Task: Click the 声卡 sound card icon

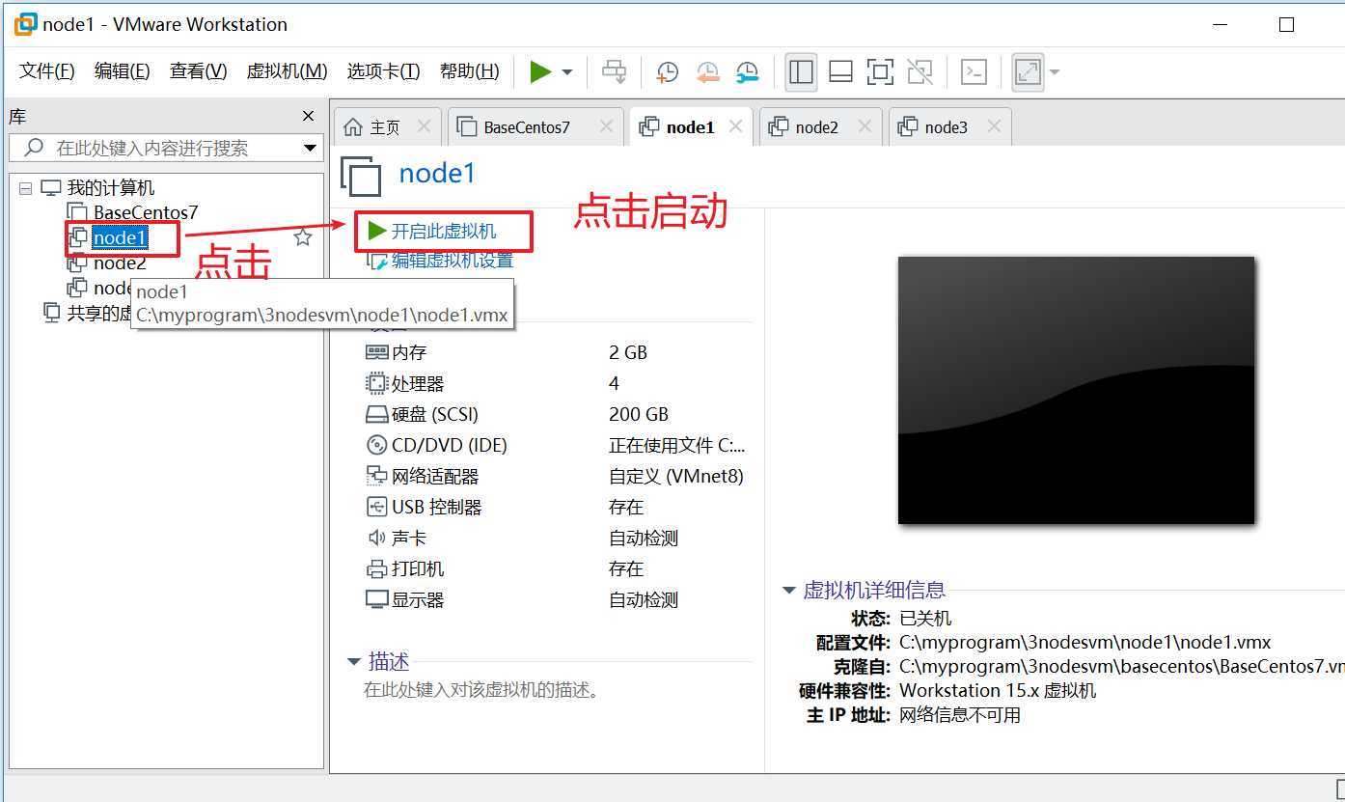Action: point(376,538)
